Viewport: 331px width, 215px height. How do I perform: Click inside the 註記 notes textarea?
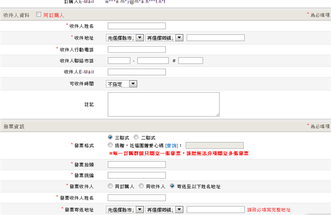click(163, 104)
